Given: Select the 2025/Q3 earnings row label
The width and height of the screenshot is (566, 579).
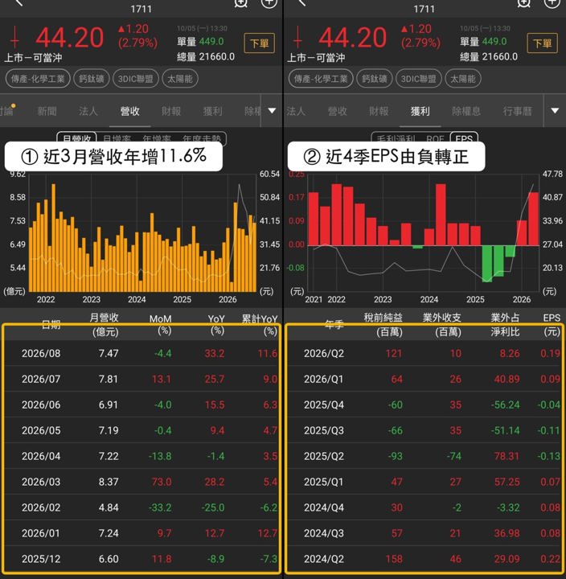Looking at the screenshot, I should [x=324, y=430].
